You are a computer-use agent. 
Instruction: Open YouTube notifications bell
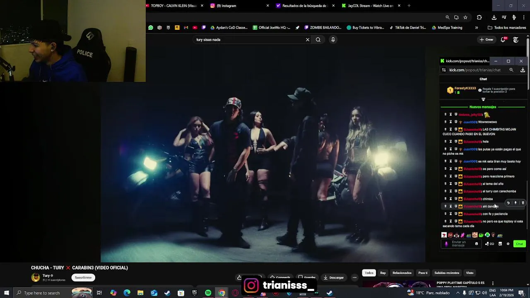[x=503, y=40]
